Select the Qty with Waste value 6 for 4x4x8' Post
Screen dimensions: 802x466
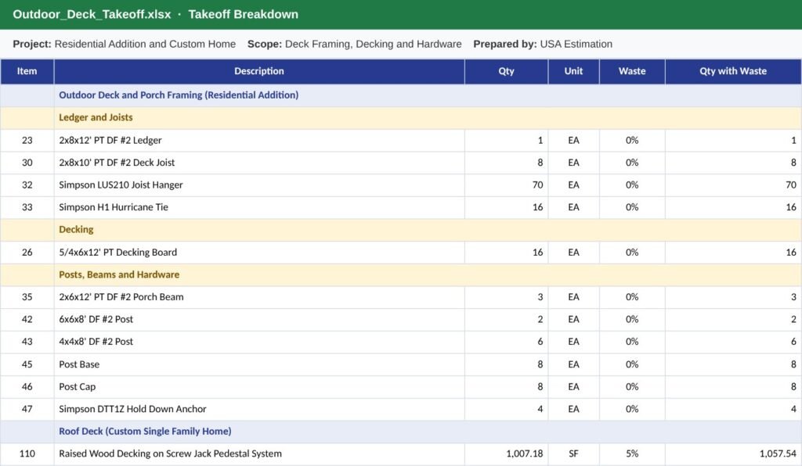coord(733,342)
